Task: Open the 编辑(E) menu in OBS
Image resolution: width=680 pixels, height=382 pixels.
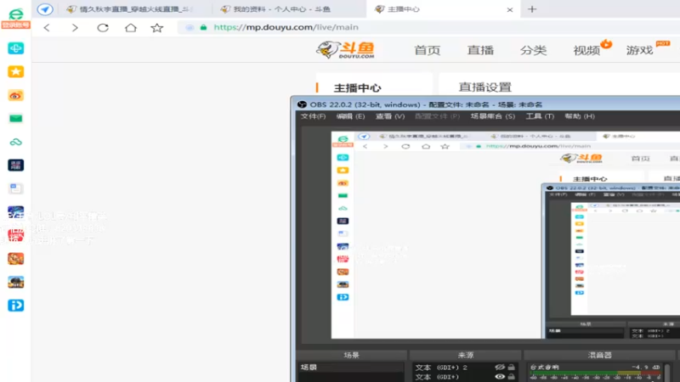Action: 350,116
